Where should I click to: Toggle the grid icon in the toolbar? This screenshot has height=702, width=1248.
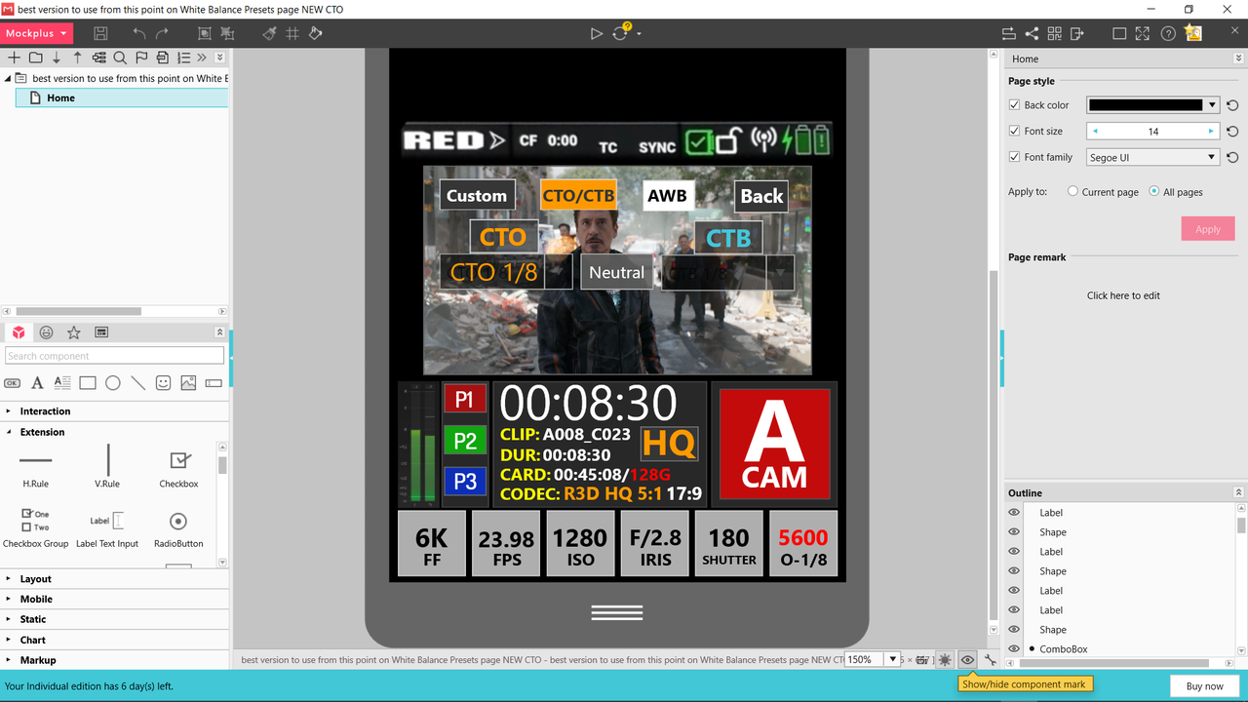coord(292,33)
